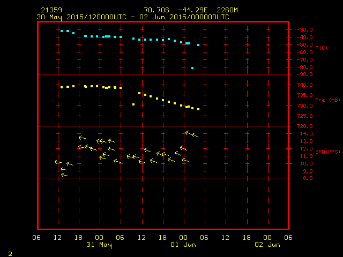Click the Pre (mb) pressure axis title

tap(327, 100)
